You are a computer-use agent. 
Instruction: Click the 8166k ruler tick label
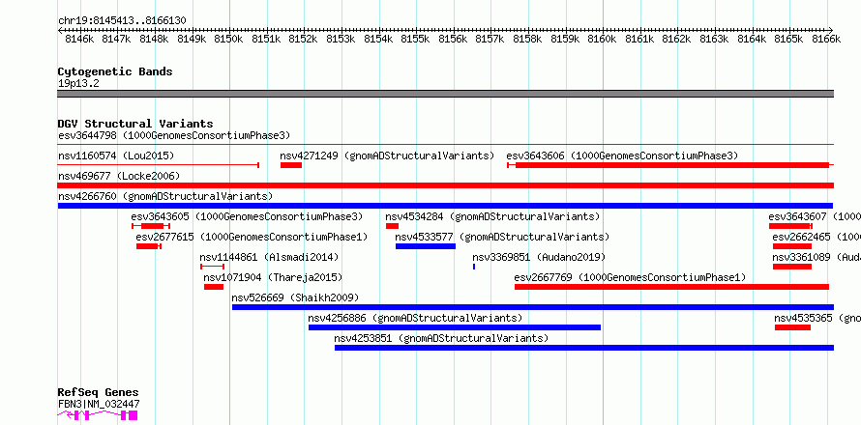click(x=826, y=39)
